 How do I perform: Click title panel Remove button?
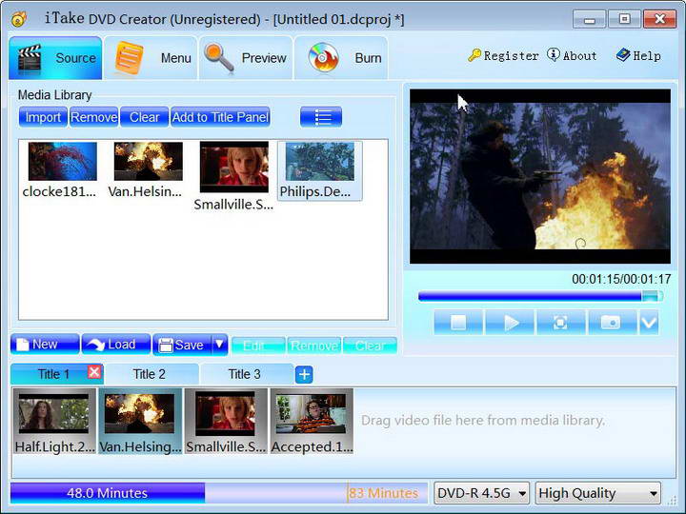coord(314,346)
